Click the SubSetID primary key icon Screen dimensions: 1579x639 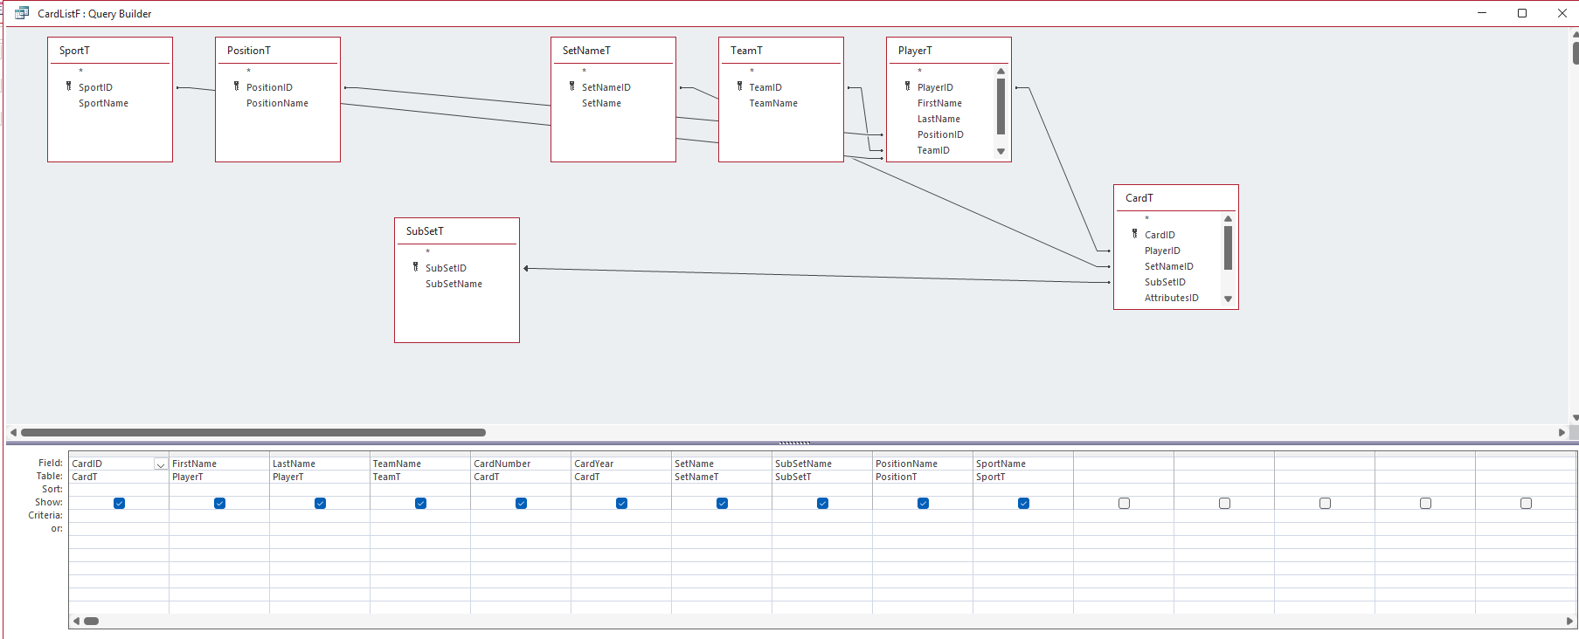point(416,267)
